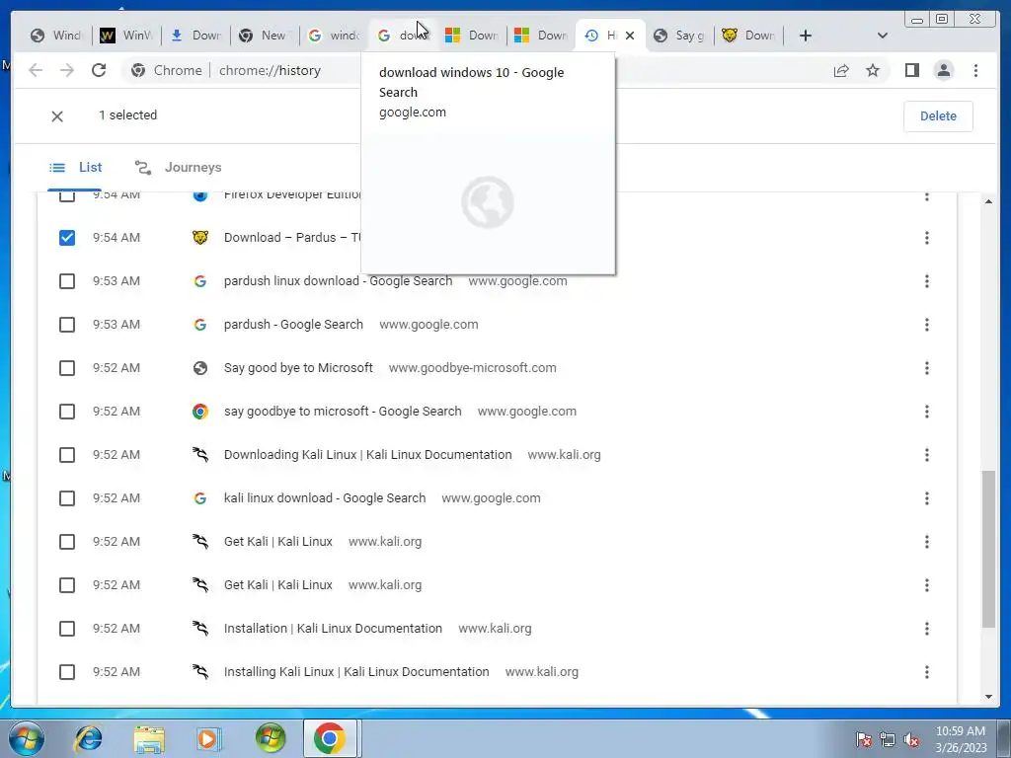1011x758 pixels.
Task: Open the Action Center flag tray icon
Action: coord(863,739)
